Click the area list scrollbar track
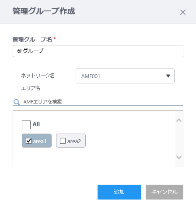196x210 pixels. (179, 139)
